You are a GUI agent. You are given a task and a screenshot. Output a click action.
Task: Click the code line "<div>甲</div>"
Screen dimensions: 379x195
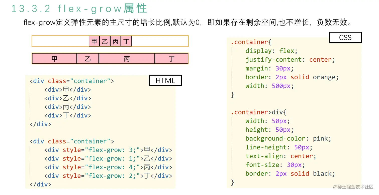pos(68,90)
